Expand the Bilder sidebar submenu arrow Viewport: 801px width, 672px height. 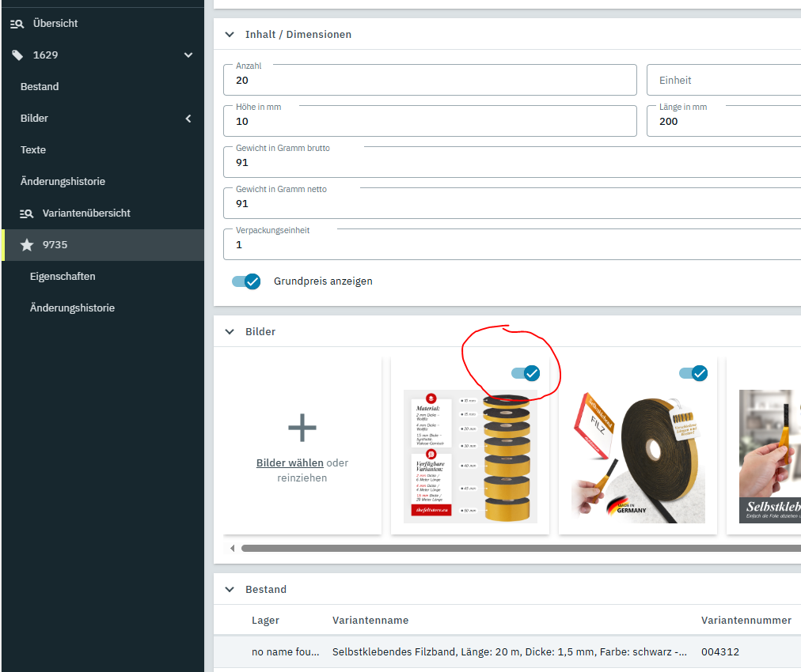[188, 119]
